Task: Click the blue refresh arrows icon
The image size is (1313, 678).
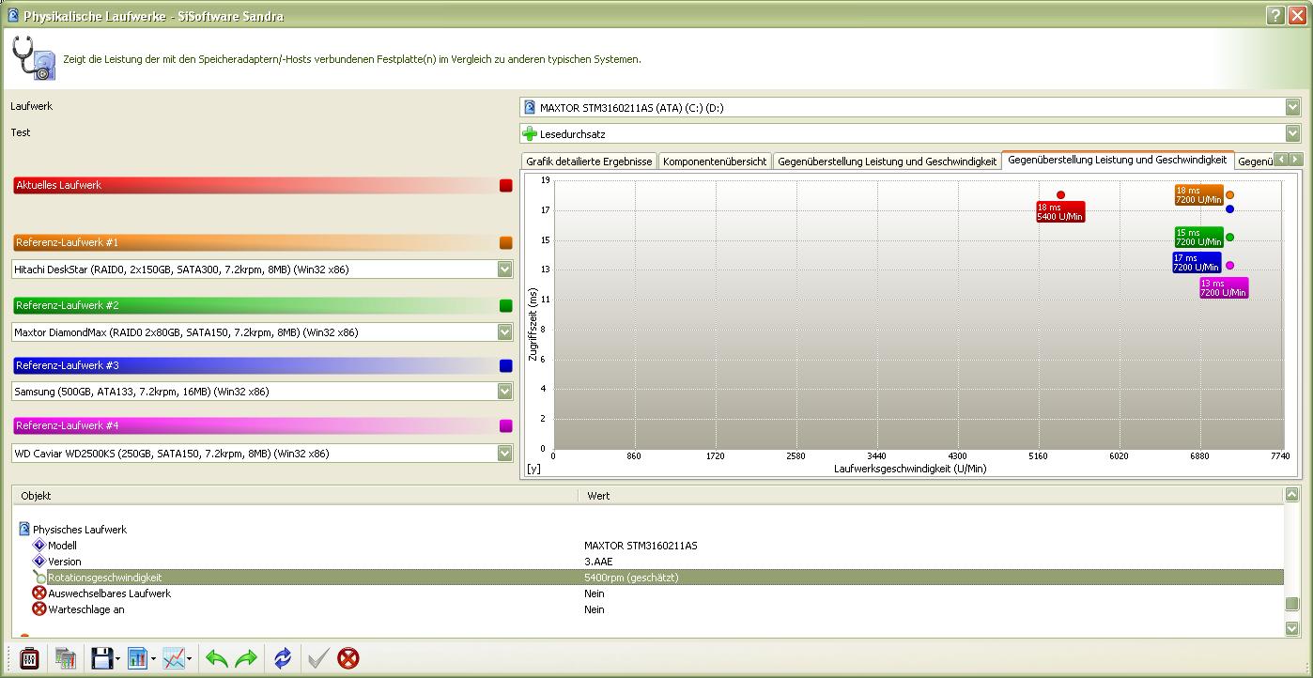Action: point(283,658)
